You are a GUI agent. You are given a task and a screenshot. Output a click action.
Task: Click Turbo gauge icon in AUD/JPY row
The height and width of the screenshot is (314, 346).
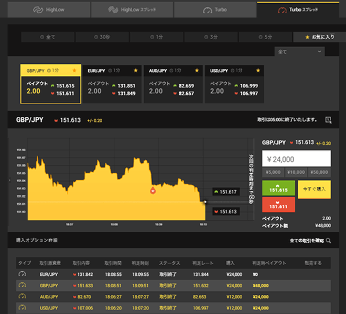(x=23, y=296)
